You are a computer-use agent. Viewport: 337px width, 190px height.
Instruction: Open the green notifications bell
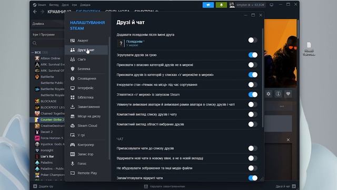point(221,5)
